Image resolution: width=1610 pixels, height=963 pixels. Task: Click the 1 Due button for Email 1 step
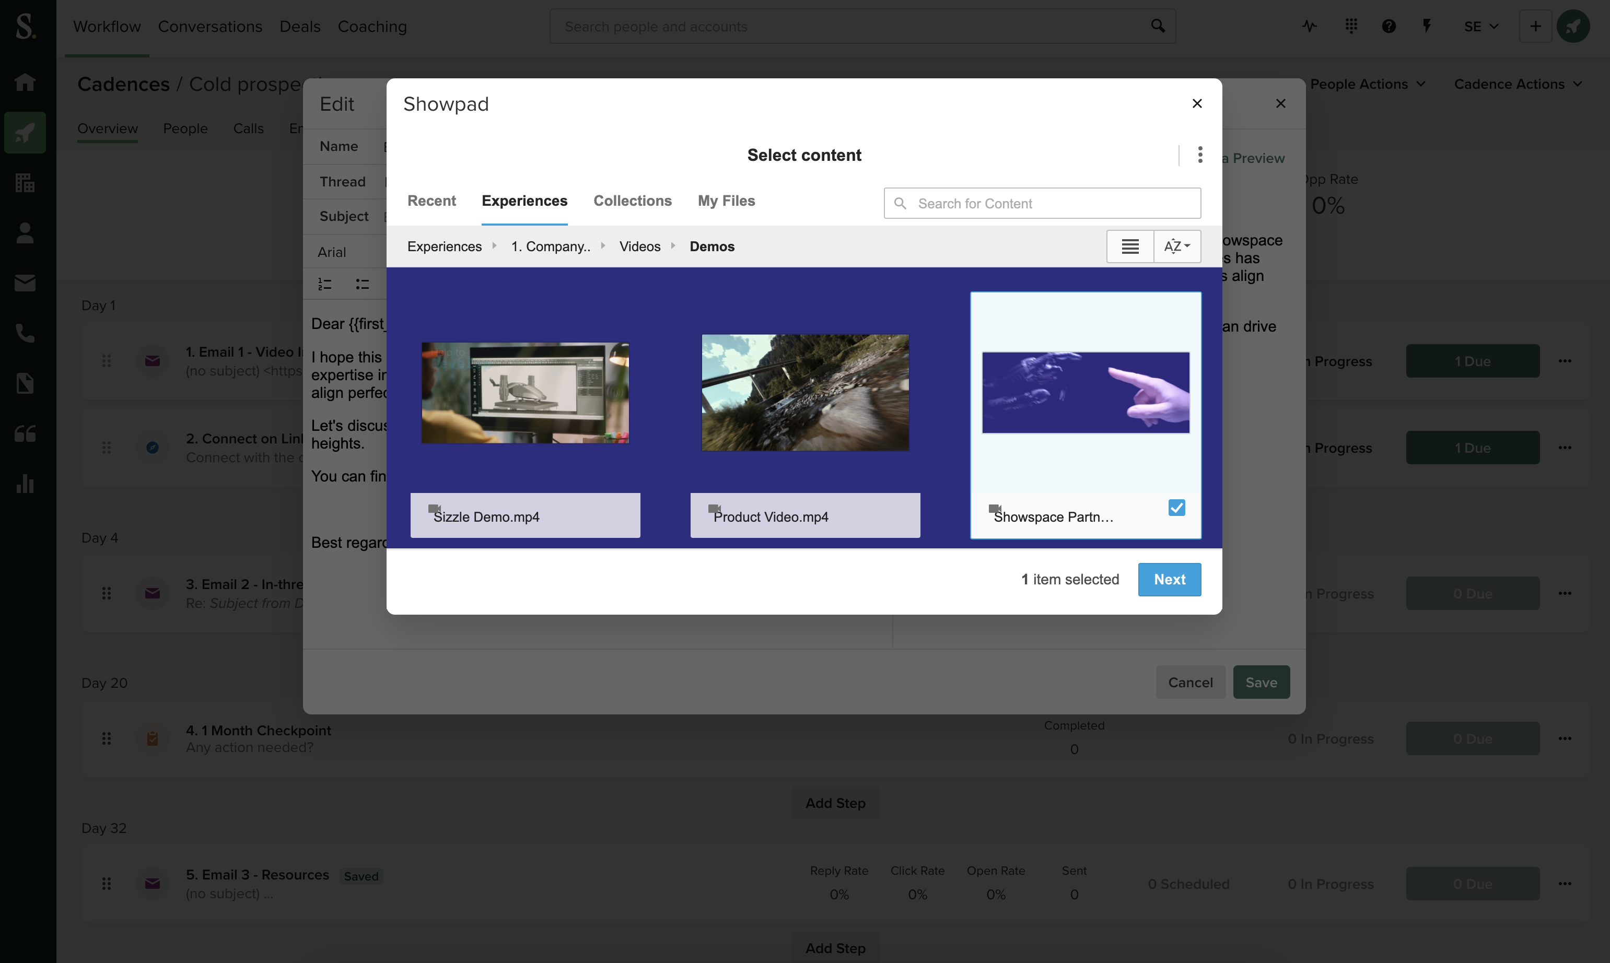click(1473, 361)
